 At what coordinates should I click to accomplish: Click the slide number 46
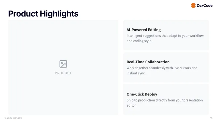point(211,118)
